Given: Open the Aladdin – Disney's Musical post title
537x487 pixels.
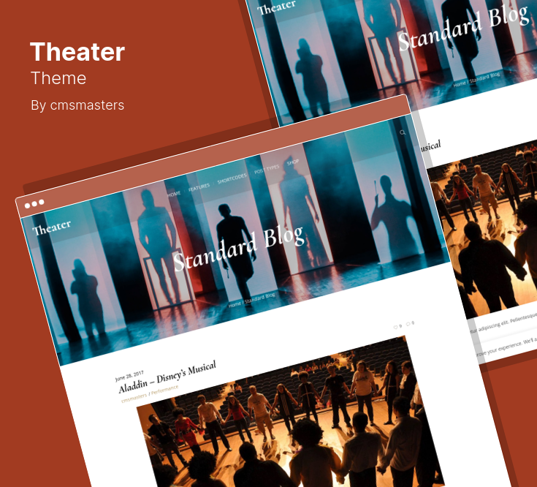Looking at the screenshot, I should 167,377.
